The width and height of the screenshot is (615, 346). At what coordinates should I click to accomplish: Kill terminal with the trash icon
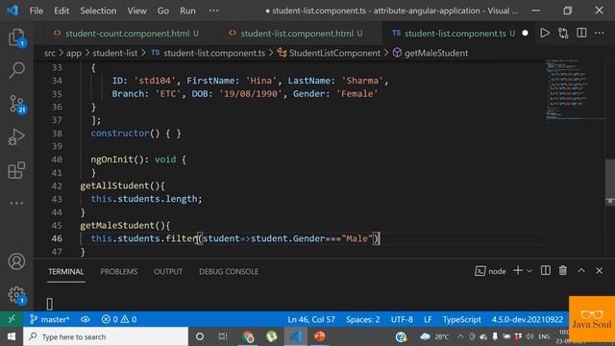tap(563, 271)
